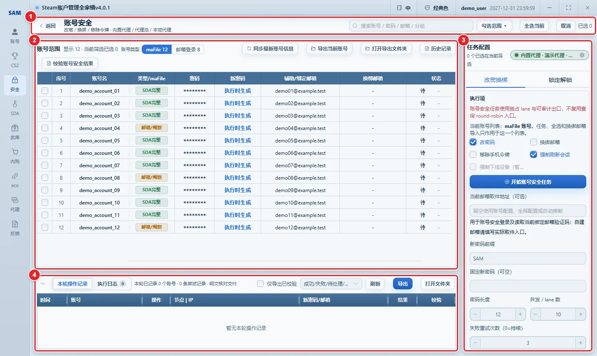
Task: Select checkbox for demo_account_04 row
Action: [45, 128]
